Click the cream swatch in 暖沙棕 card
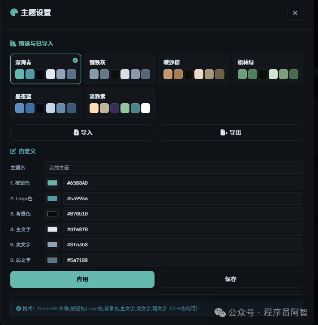Viewport: 318px width, 325px height. coord(199,74)
